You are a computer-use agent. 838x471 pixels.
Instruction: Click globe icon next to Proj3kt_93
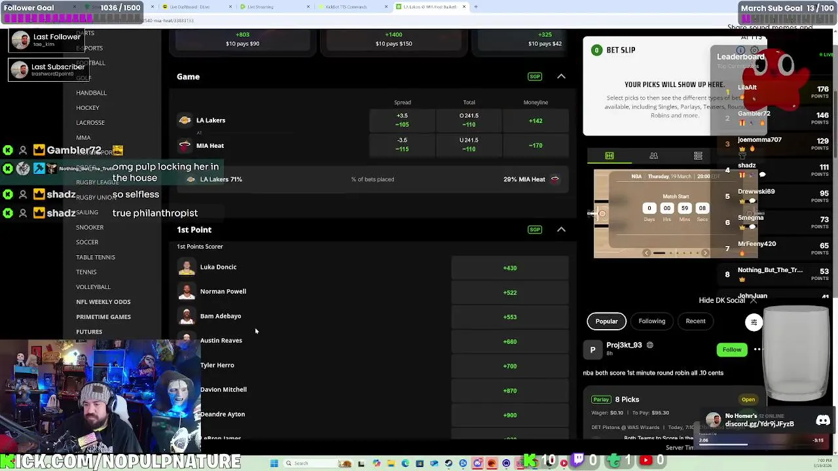pyautogui.click(x=649, y=345)
